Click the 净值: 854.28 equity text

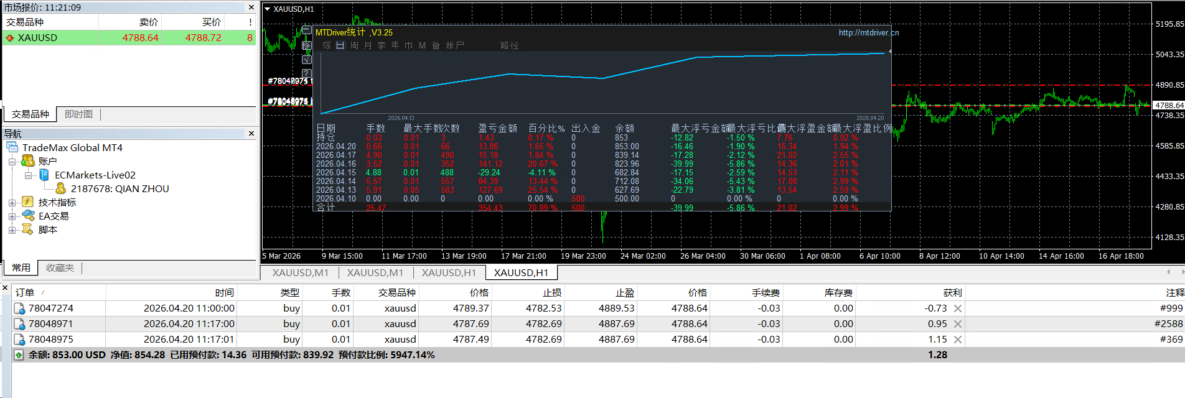[138, 355]
